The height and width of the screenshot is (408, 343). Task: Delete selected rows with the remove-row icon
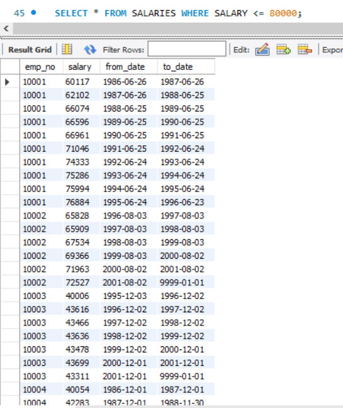305,50
